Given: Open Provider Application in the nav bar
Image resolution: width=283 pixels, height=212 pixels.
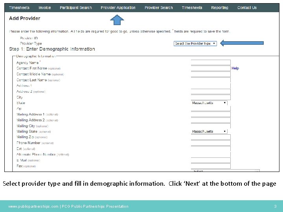Looking at the screenshot, I should [118, 8].
